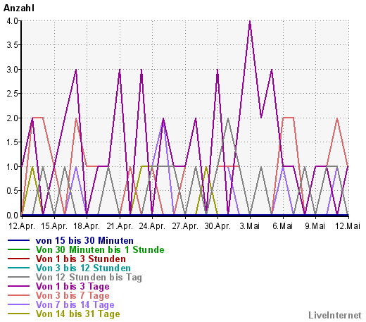The image size is (366, 322).
Task: Click the x-axis date label '9.Mai'
Action: [315, 226]
